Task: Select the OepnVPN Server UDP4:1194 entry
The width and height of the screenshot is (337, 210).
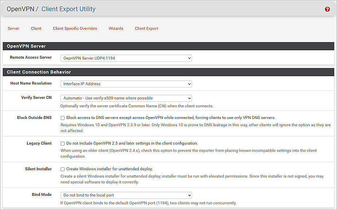Action: click(x=126, y=58)
